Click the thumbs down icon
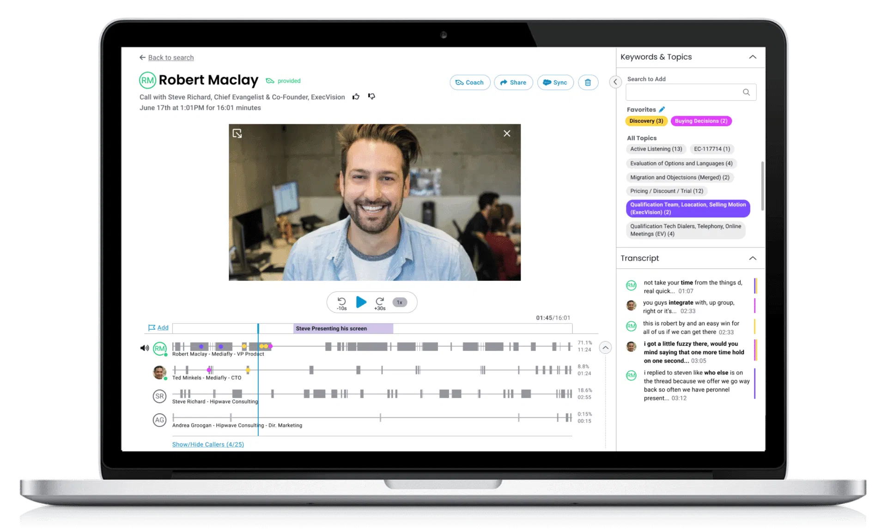Image resolution: width=887 pixels, height=532 pixels. pyautogui.click(x=371, y=97)
